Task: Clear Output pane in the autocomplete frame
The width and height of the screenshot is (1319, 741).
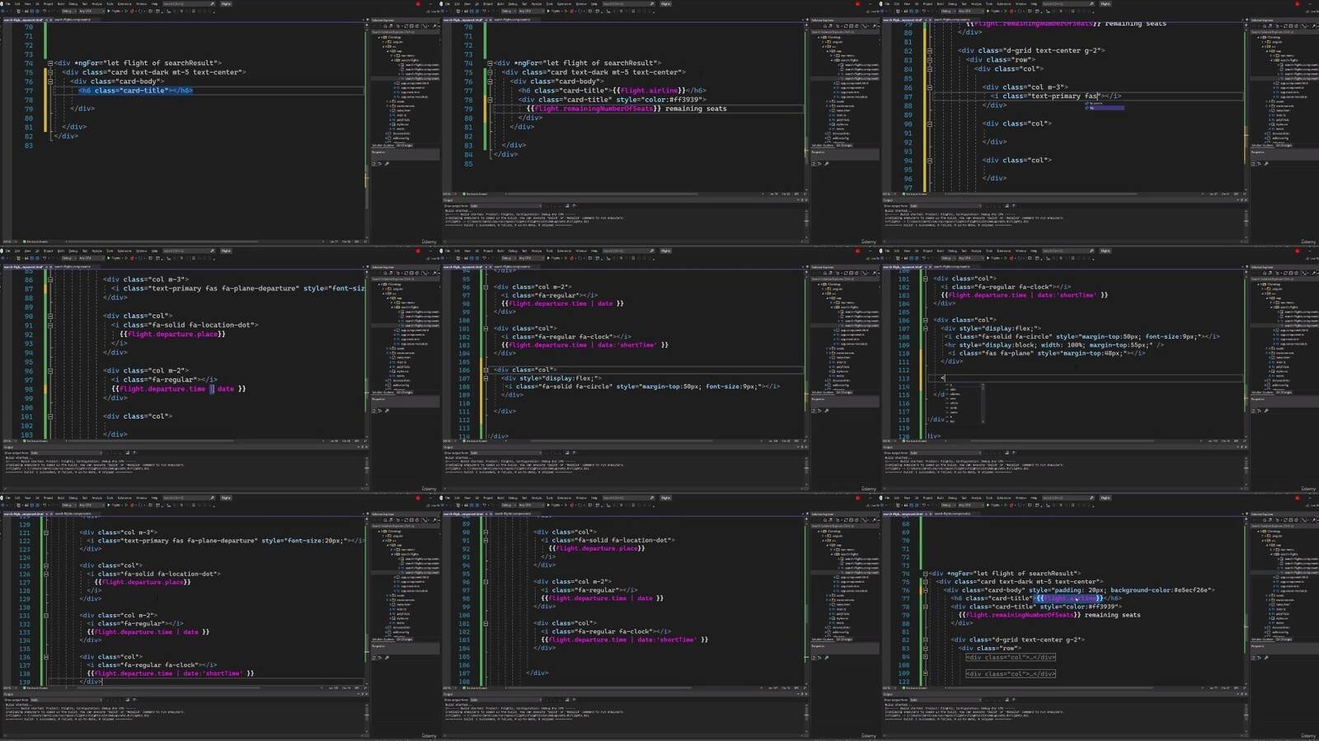Action: coord(1007,453)
